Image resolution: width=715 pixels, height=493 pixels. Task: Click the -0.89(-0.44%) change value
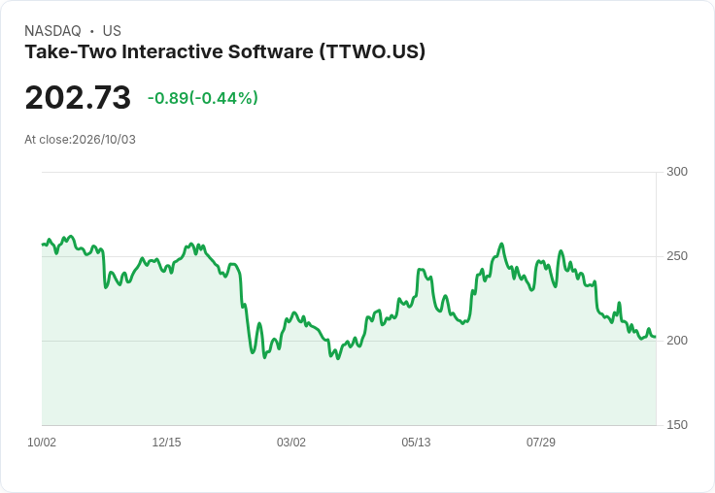(203, 98)
